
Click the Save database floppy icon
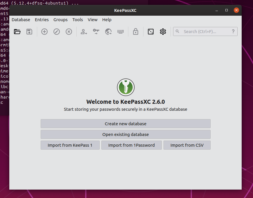click(29, 32)
